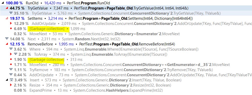Click red dot icon beside 1.90 % Garbage collection
Screen dimensions: 252x95
(x=11, y=59)
